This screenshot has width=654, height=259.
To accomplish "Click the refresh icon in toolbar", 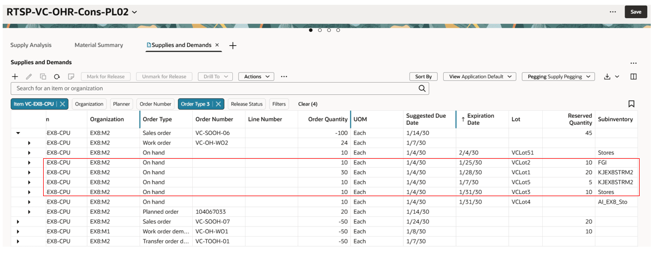I will click(57, 77).
